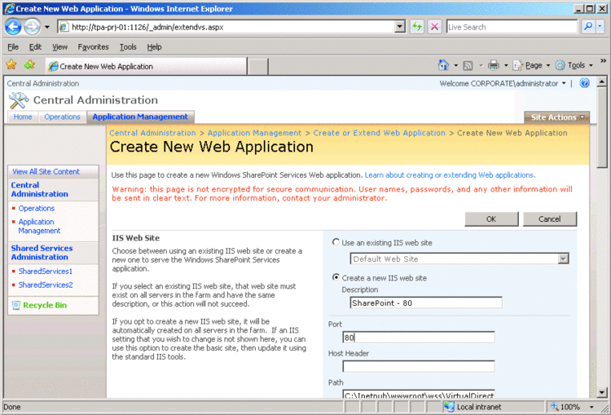The height and width of the screenshot is (415, 611).
Task: Expand the Print dropdown arrow
Action: (x=506, y=65)
